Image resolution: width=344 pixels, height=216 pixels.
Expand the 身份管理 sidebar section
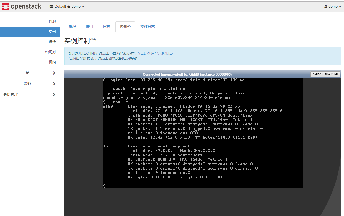pos(30,94)
